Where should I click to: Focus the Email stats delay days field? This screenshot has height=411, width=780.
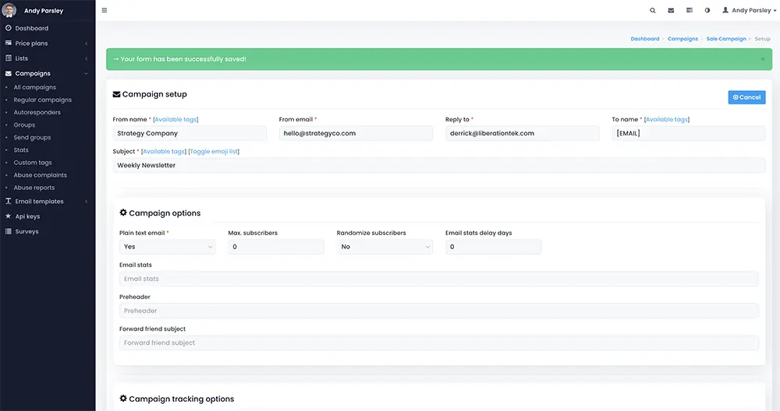(x=494, y=247)
